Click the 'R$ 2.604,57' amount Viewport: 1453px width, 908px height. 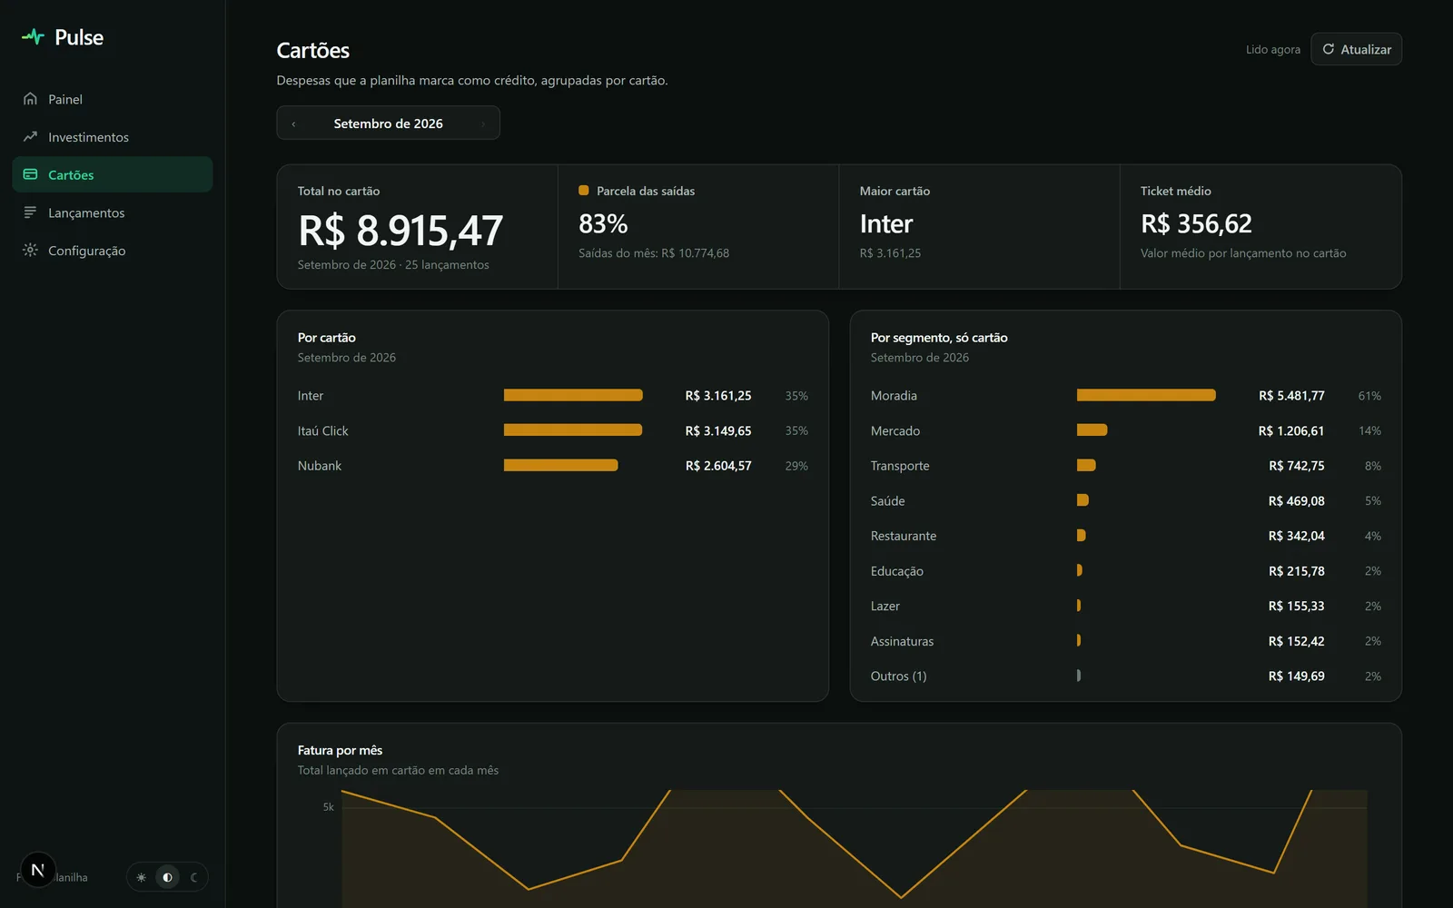point(718,466)
